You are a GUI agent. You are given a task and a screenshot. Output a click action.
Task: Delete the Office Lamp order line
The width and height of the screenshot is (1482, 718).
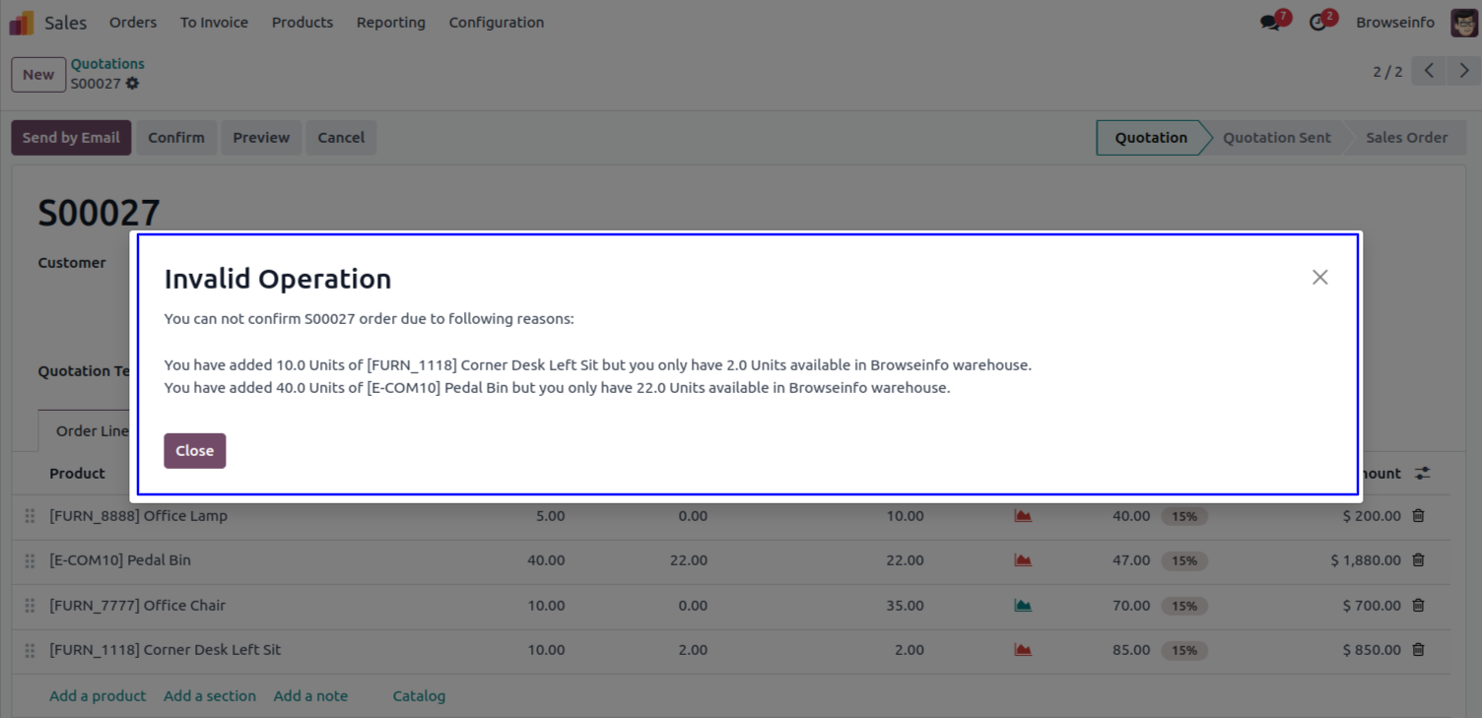[x=1418, y=515]
